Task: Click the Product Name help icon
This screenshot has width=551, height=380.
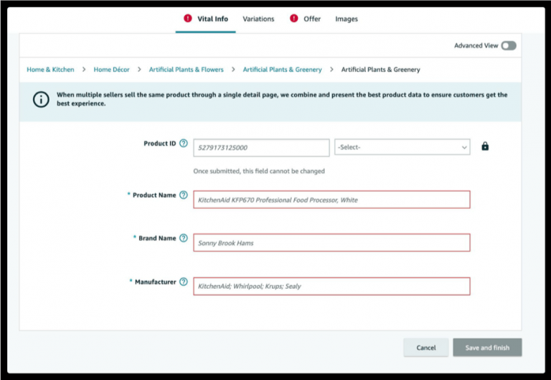Action: point(184,195)
